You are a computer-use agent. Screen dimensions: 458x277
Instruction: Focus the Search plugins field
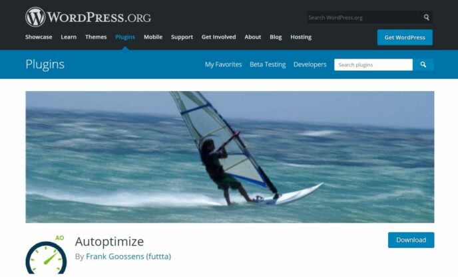pyautogui.click(x=373, y=64)
